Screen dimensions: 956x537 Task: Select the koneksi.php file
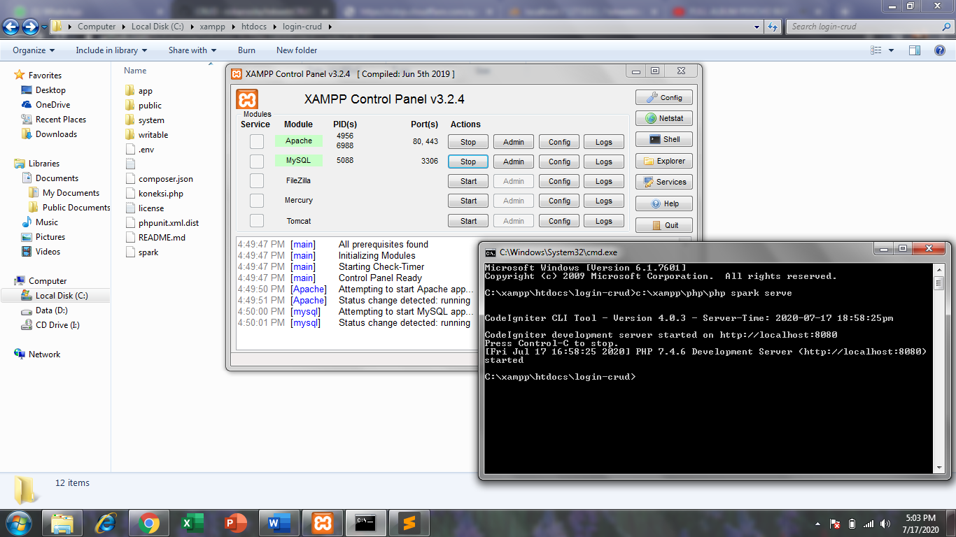[x=160, y=194]
